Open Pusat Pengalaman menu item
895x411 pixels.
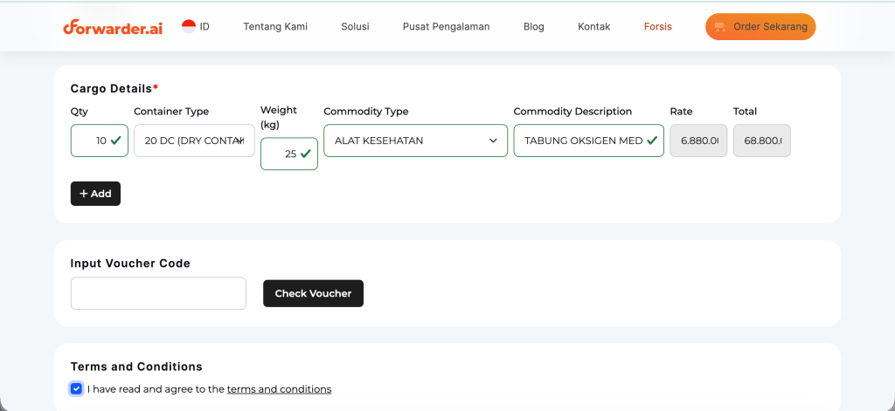click(446, 27)
